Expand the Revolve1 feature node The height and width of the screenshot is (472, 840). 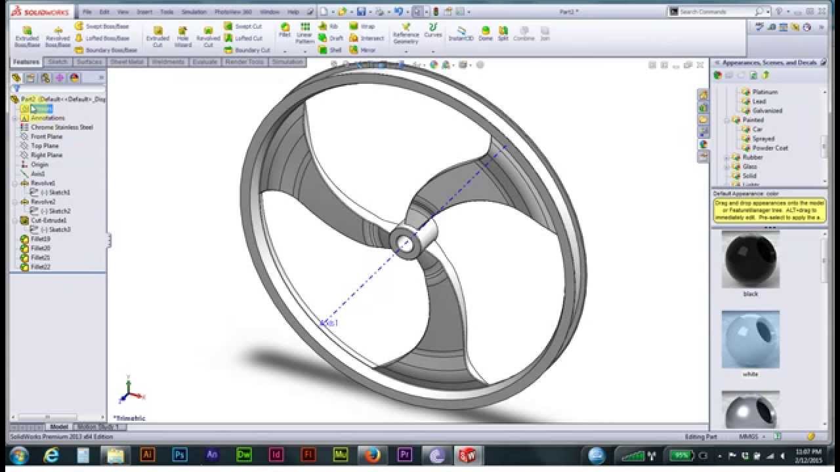click(15, 184)
